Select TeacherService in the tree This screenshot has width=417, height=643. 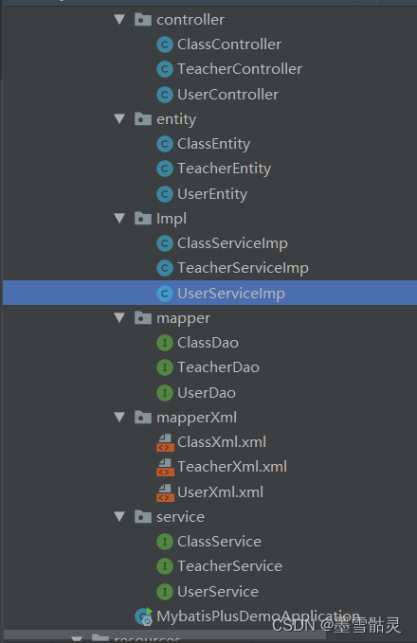tap(230, 566)
